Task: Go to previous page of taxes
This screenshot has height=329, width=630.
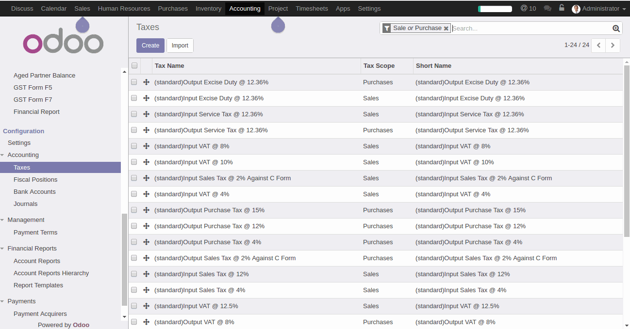Action: tap(599, 45)
